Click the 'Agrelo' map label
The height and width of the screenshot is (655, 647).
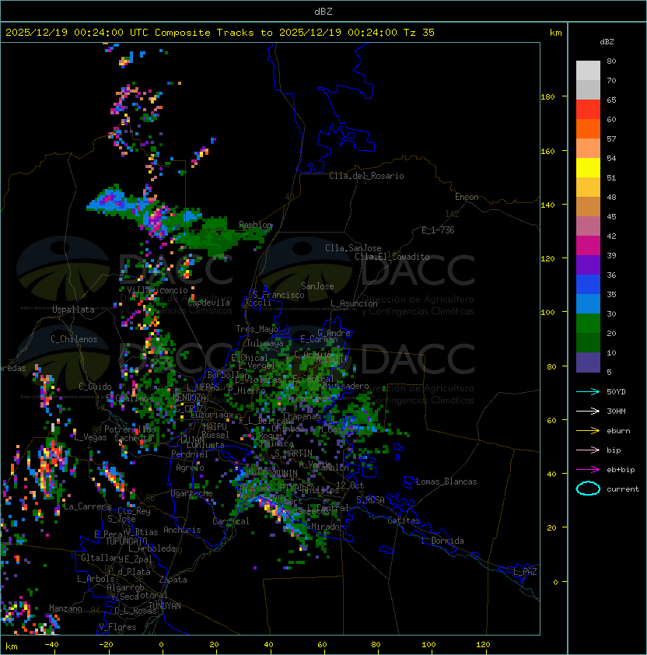[190, 468]
